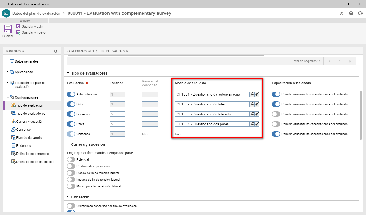
Task: Collapse the Carrera y sucesión section
Action: [x=68, y=144]
